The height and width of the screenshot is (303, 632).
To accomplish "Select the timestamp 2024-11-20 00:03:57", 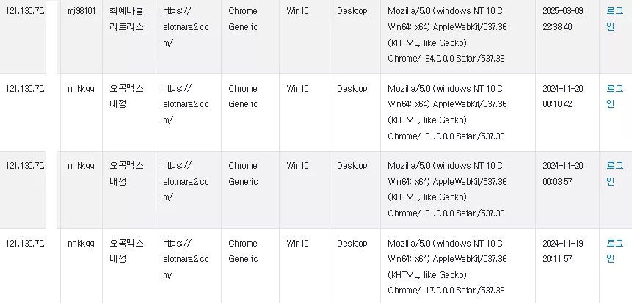I will point(563,174).
